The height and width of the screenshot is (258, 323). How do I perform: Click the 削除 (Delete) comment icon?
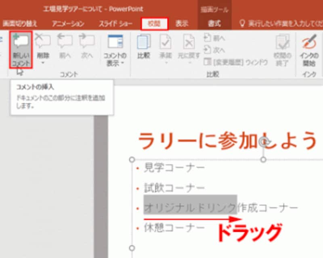click(43, 41)
